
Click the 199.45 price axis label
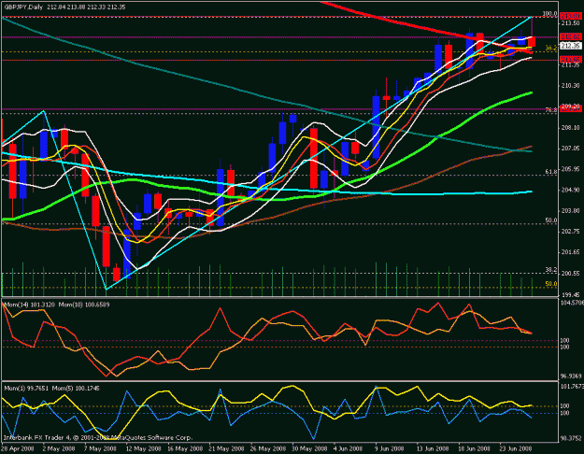(571, 294)
